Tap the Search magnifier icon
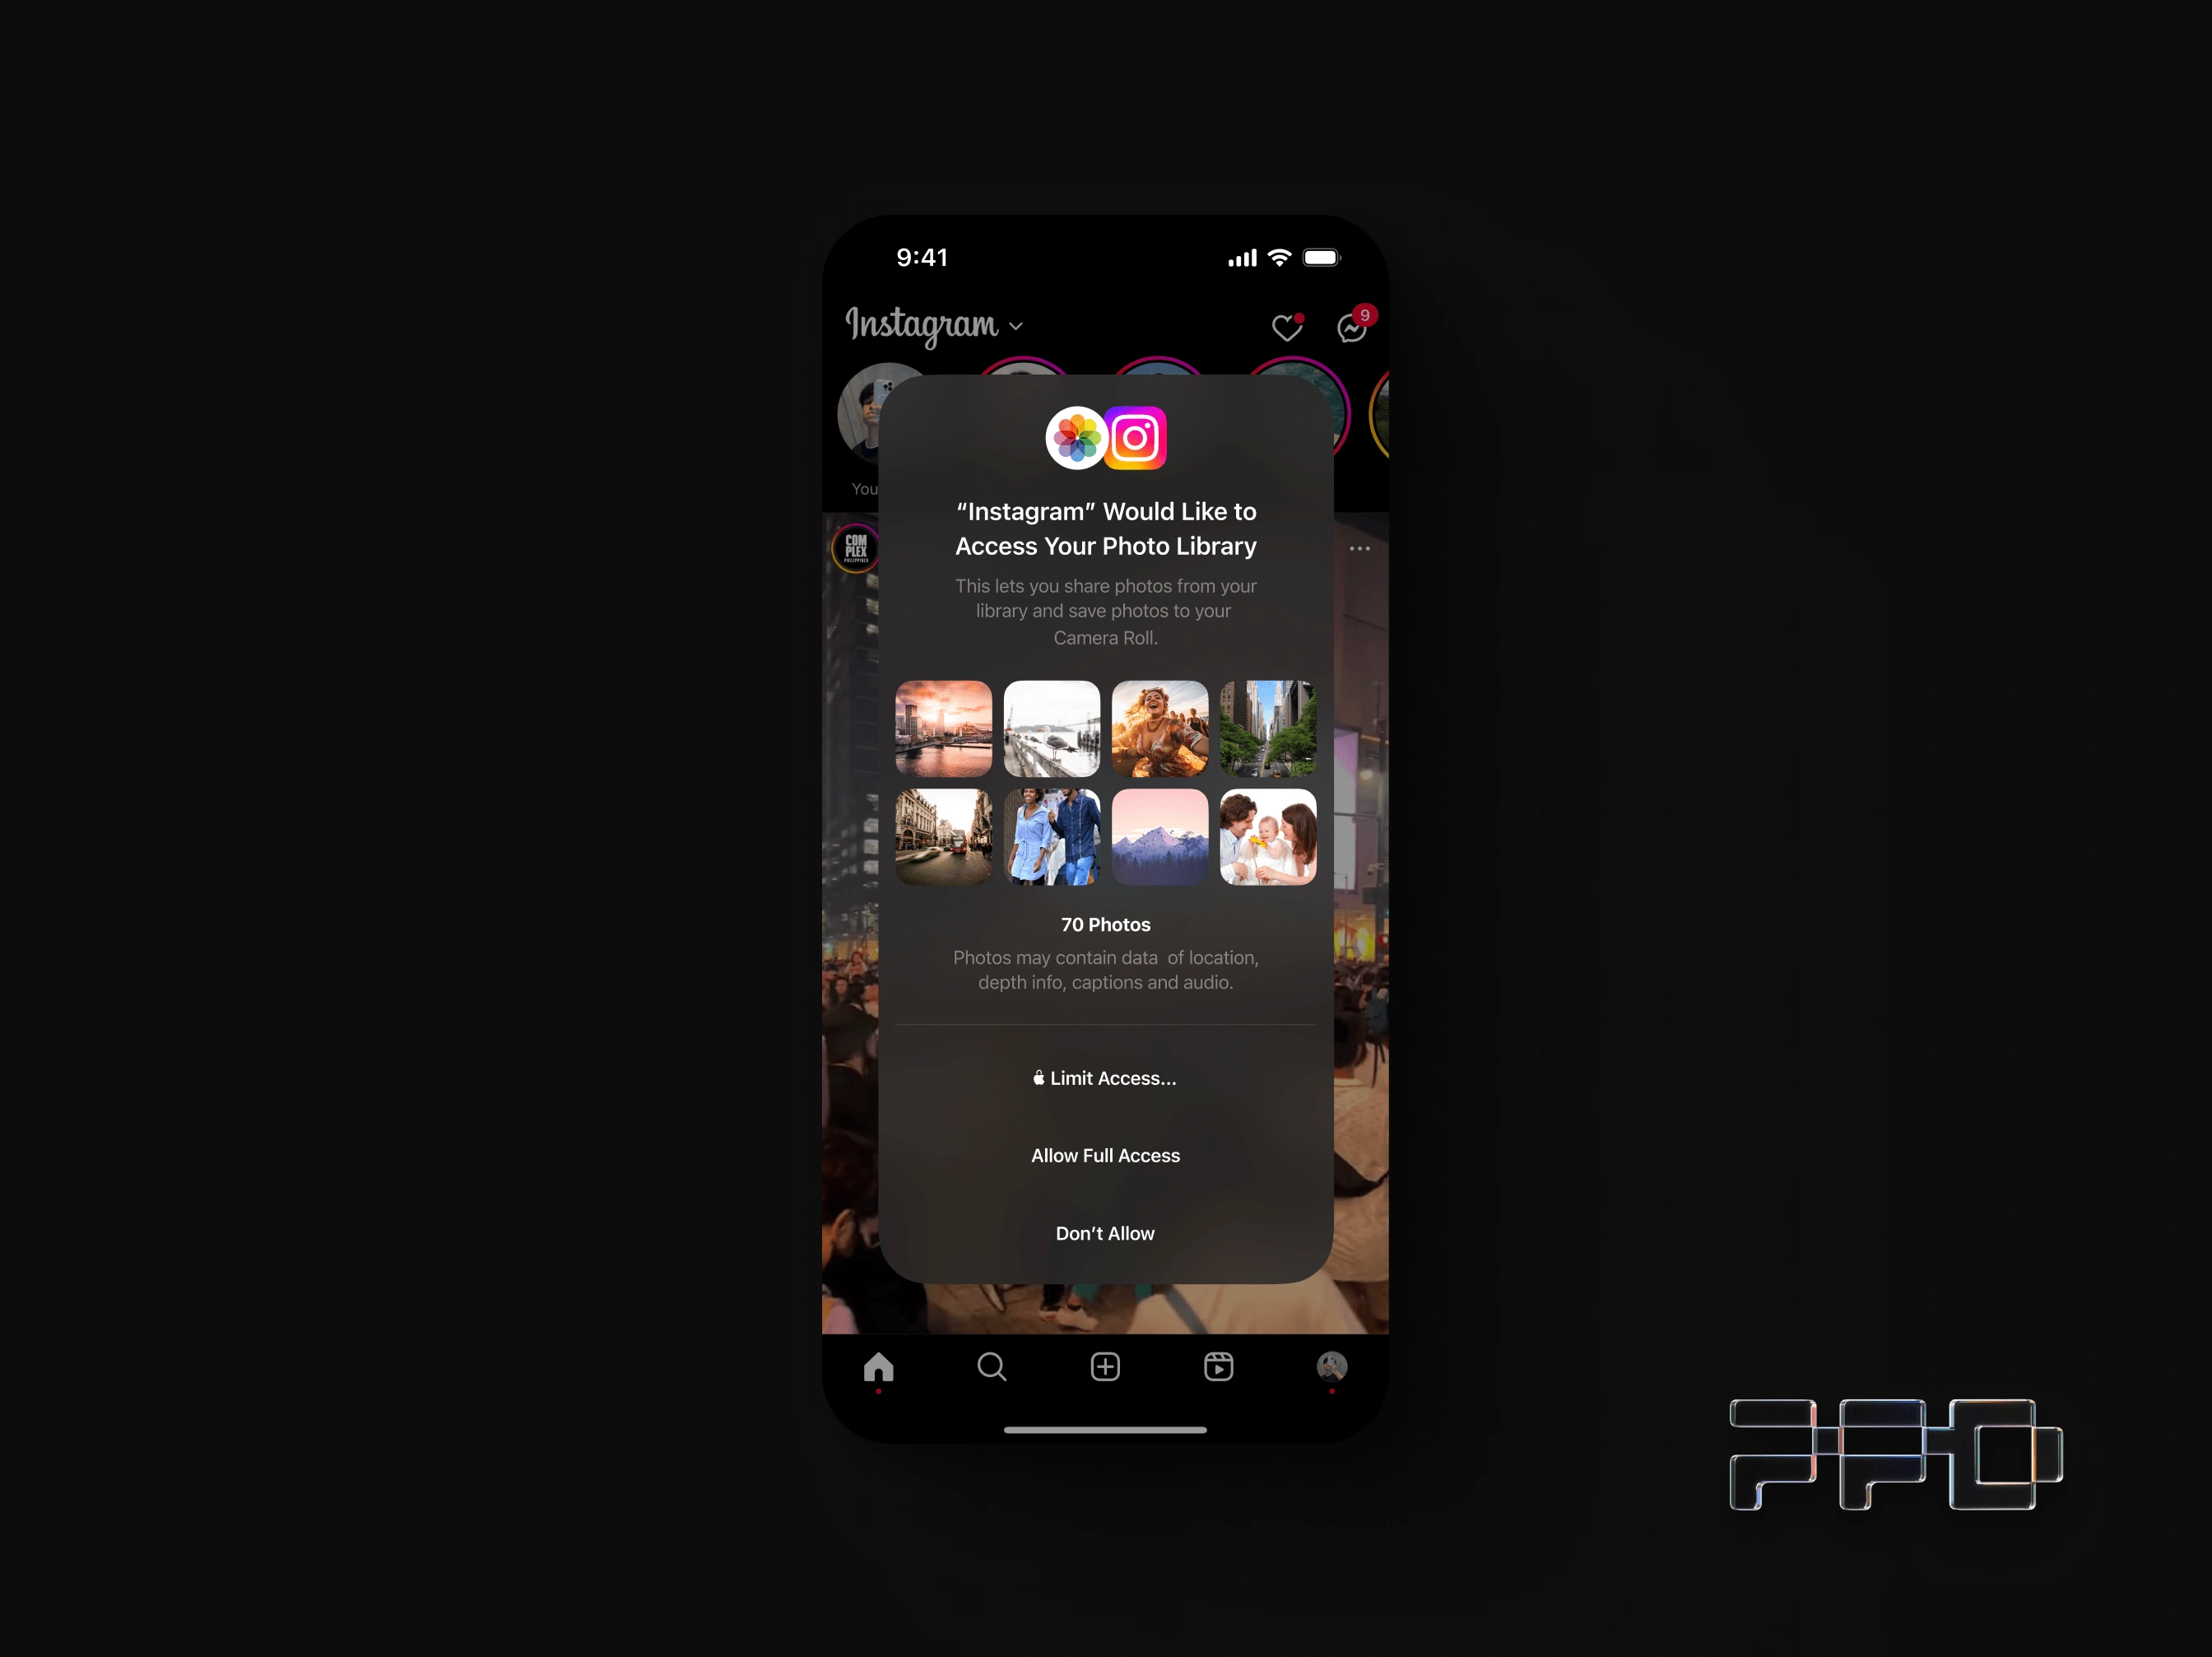The width and height of the screenshot is (2212, 1657). [x=990, y=1366]
